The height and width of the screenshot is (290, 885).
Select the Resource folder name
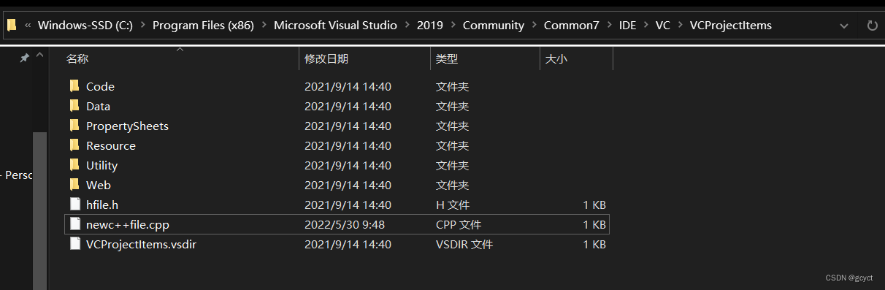(111, 145)
